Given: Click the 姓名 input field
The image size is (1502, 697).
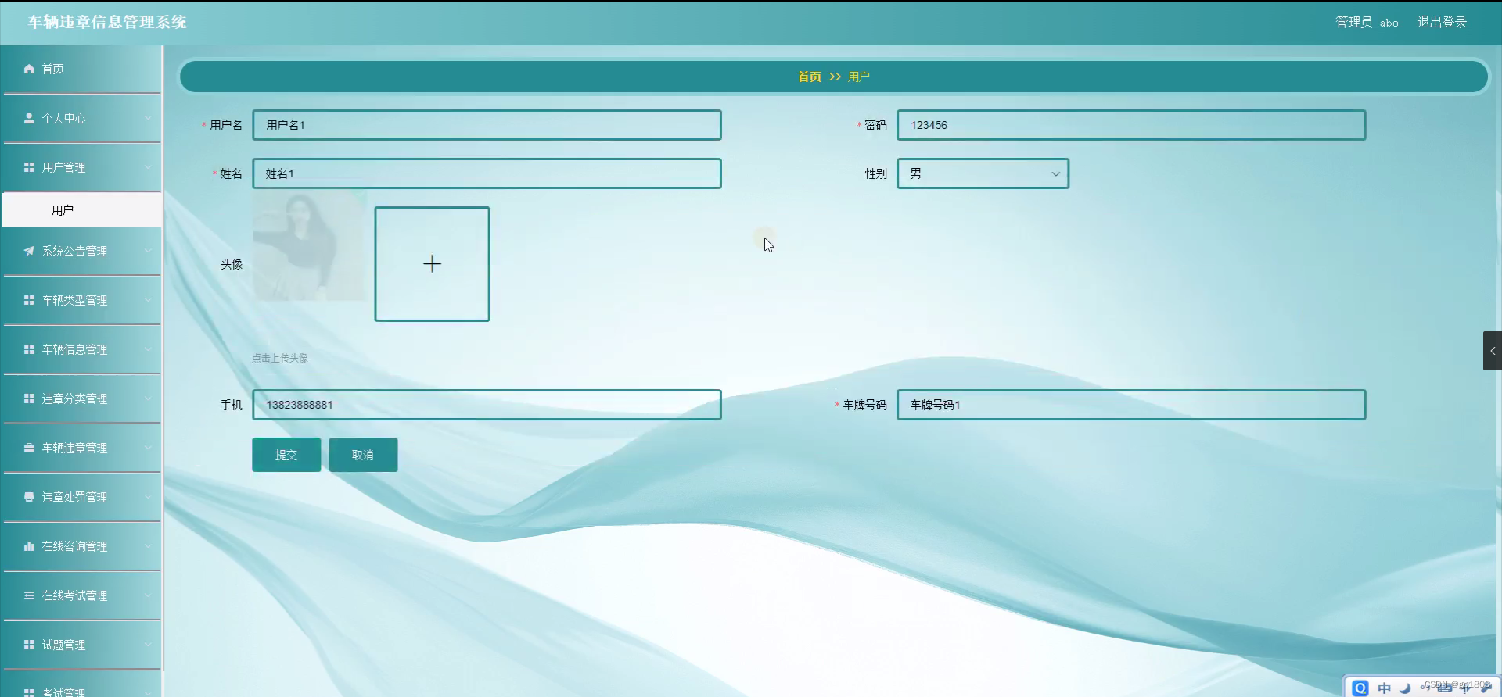Looking at the screenshot, I should pos(487,173).
